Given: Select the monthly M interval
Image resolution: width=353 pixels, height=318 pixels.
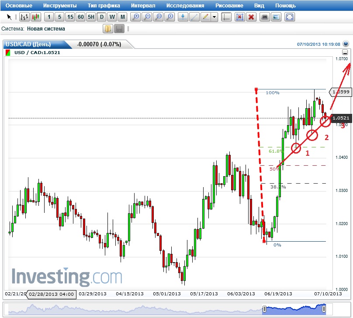Looking at the screenshot, I should 123,17.
